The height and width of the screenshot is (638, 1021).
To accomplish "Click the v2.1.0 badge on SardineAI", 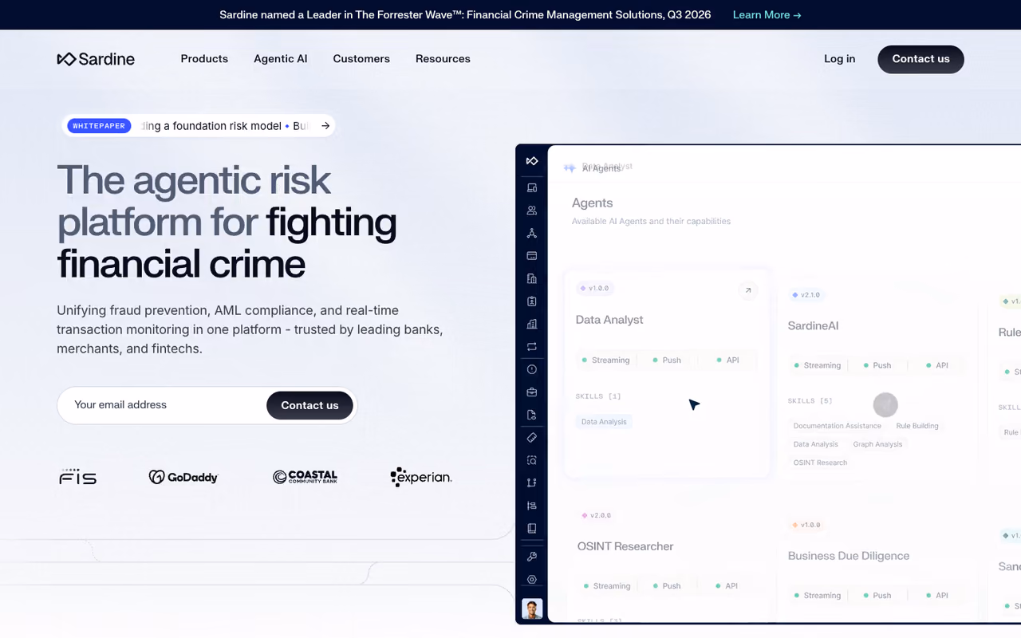I will click(x=806, y=295).
